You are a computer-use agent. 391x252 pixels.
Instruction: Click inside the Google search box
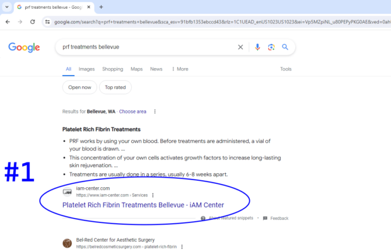(x=145, y=47)
